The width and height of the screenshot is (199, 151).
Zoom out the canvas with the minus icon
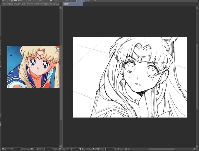coord(85,149)
